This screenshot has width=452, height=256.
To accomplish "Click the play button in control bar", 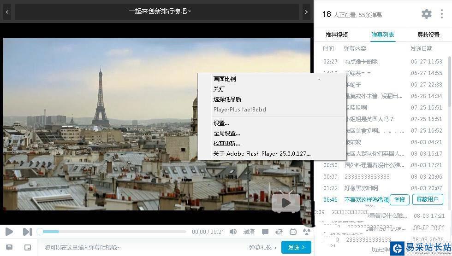I will [9, 232].
